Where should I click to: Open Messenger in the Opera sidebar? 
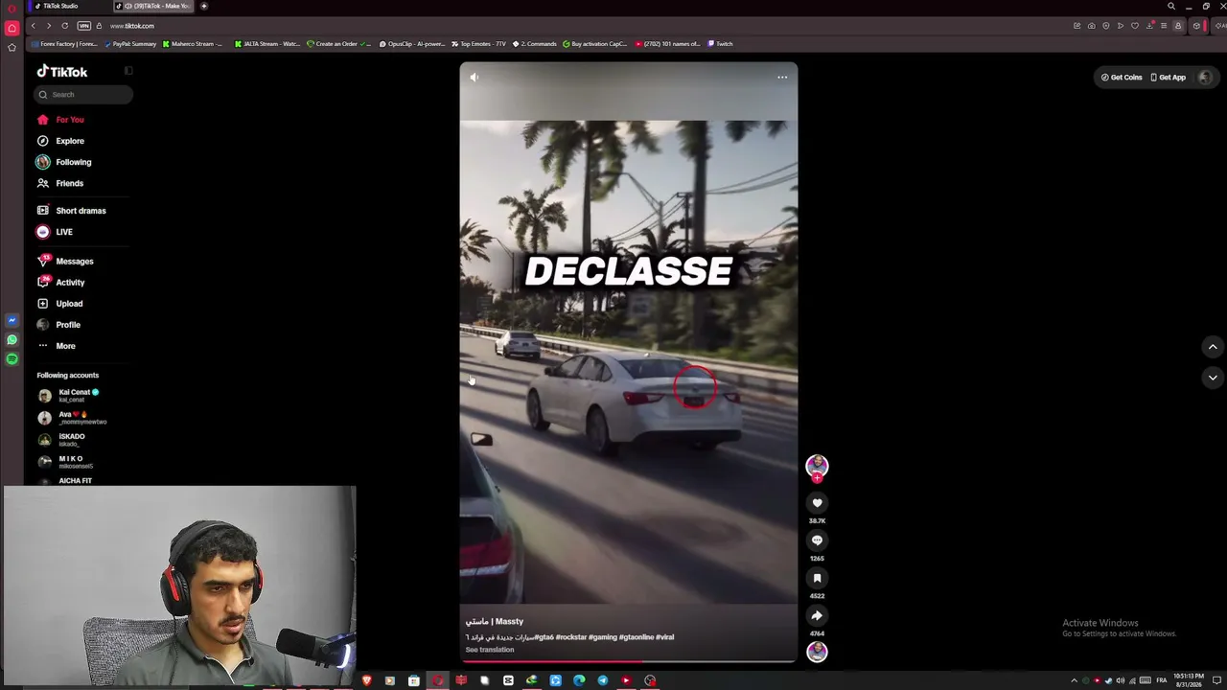click(12, 320)
